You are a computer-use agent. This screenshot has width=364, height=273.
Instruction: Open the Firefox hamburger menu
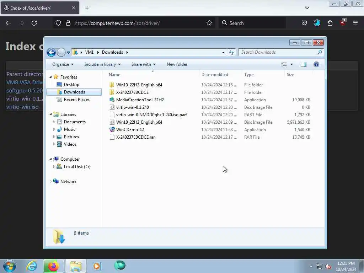coord(355,23)
